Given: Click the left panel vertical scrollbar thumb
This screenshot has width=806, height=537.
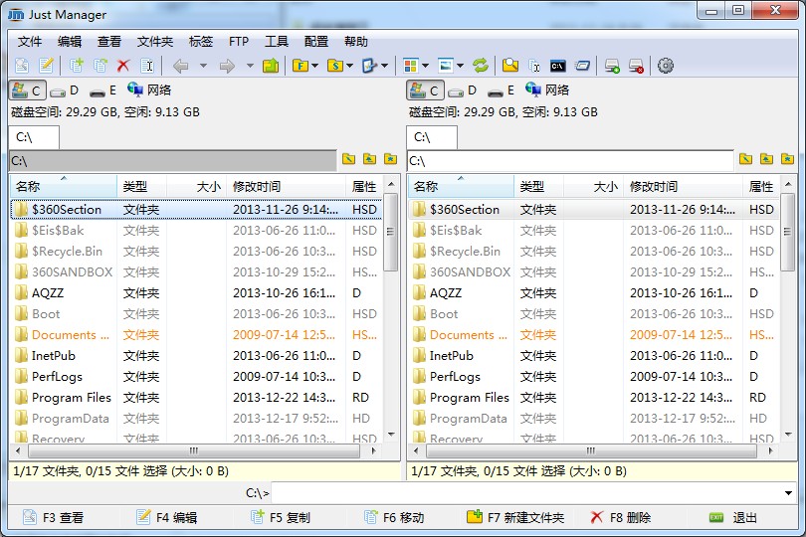Looking at the screenshot, I should pos(391,232).
